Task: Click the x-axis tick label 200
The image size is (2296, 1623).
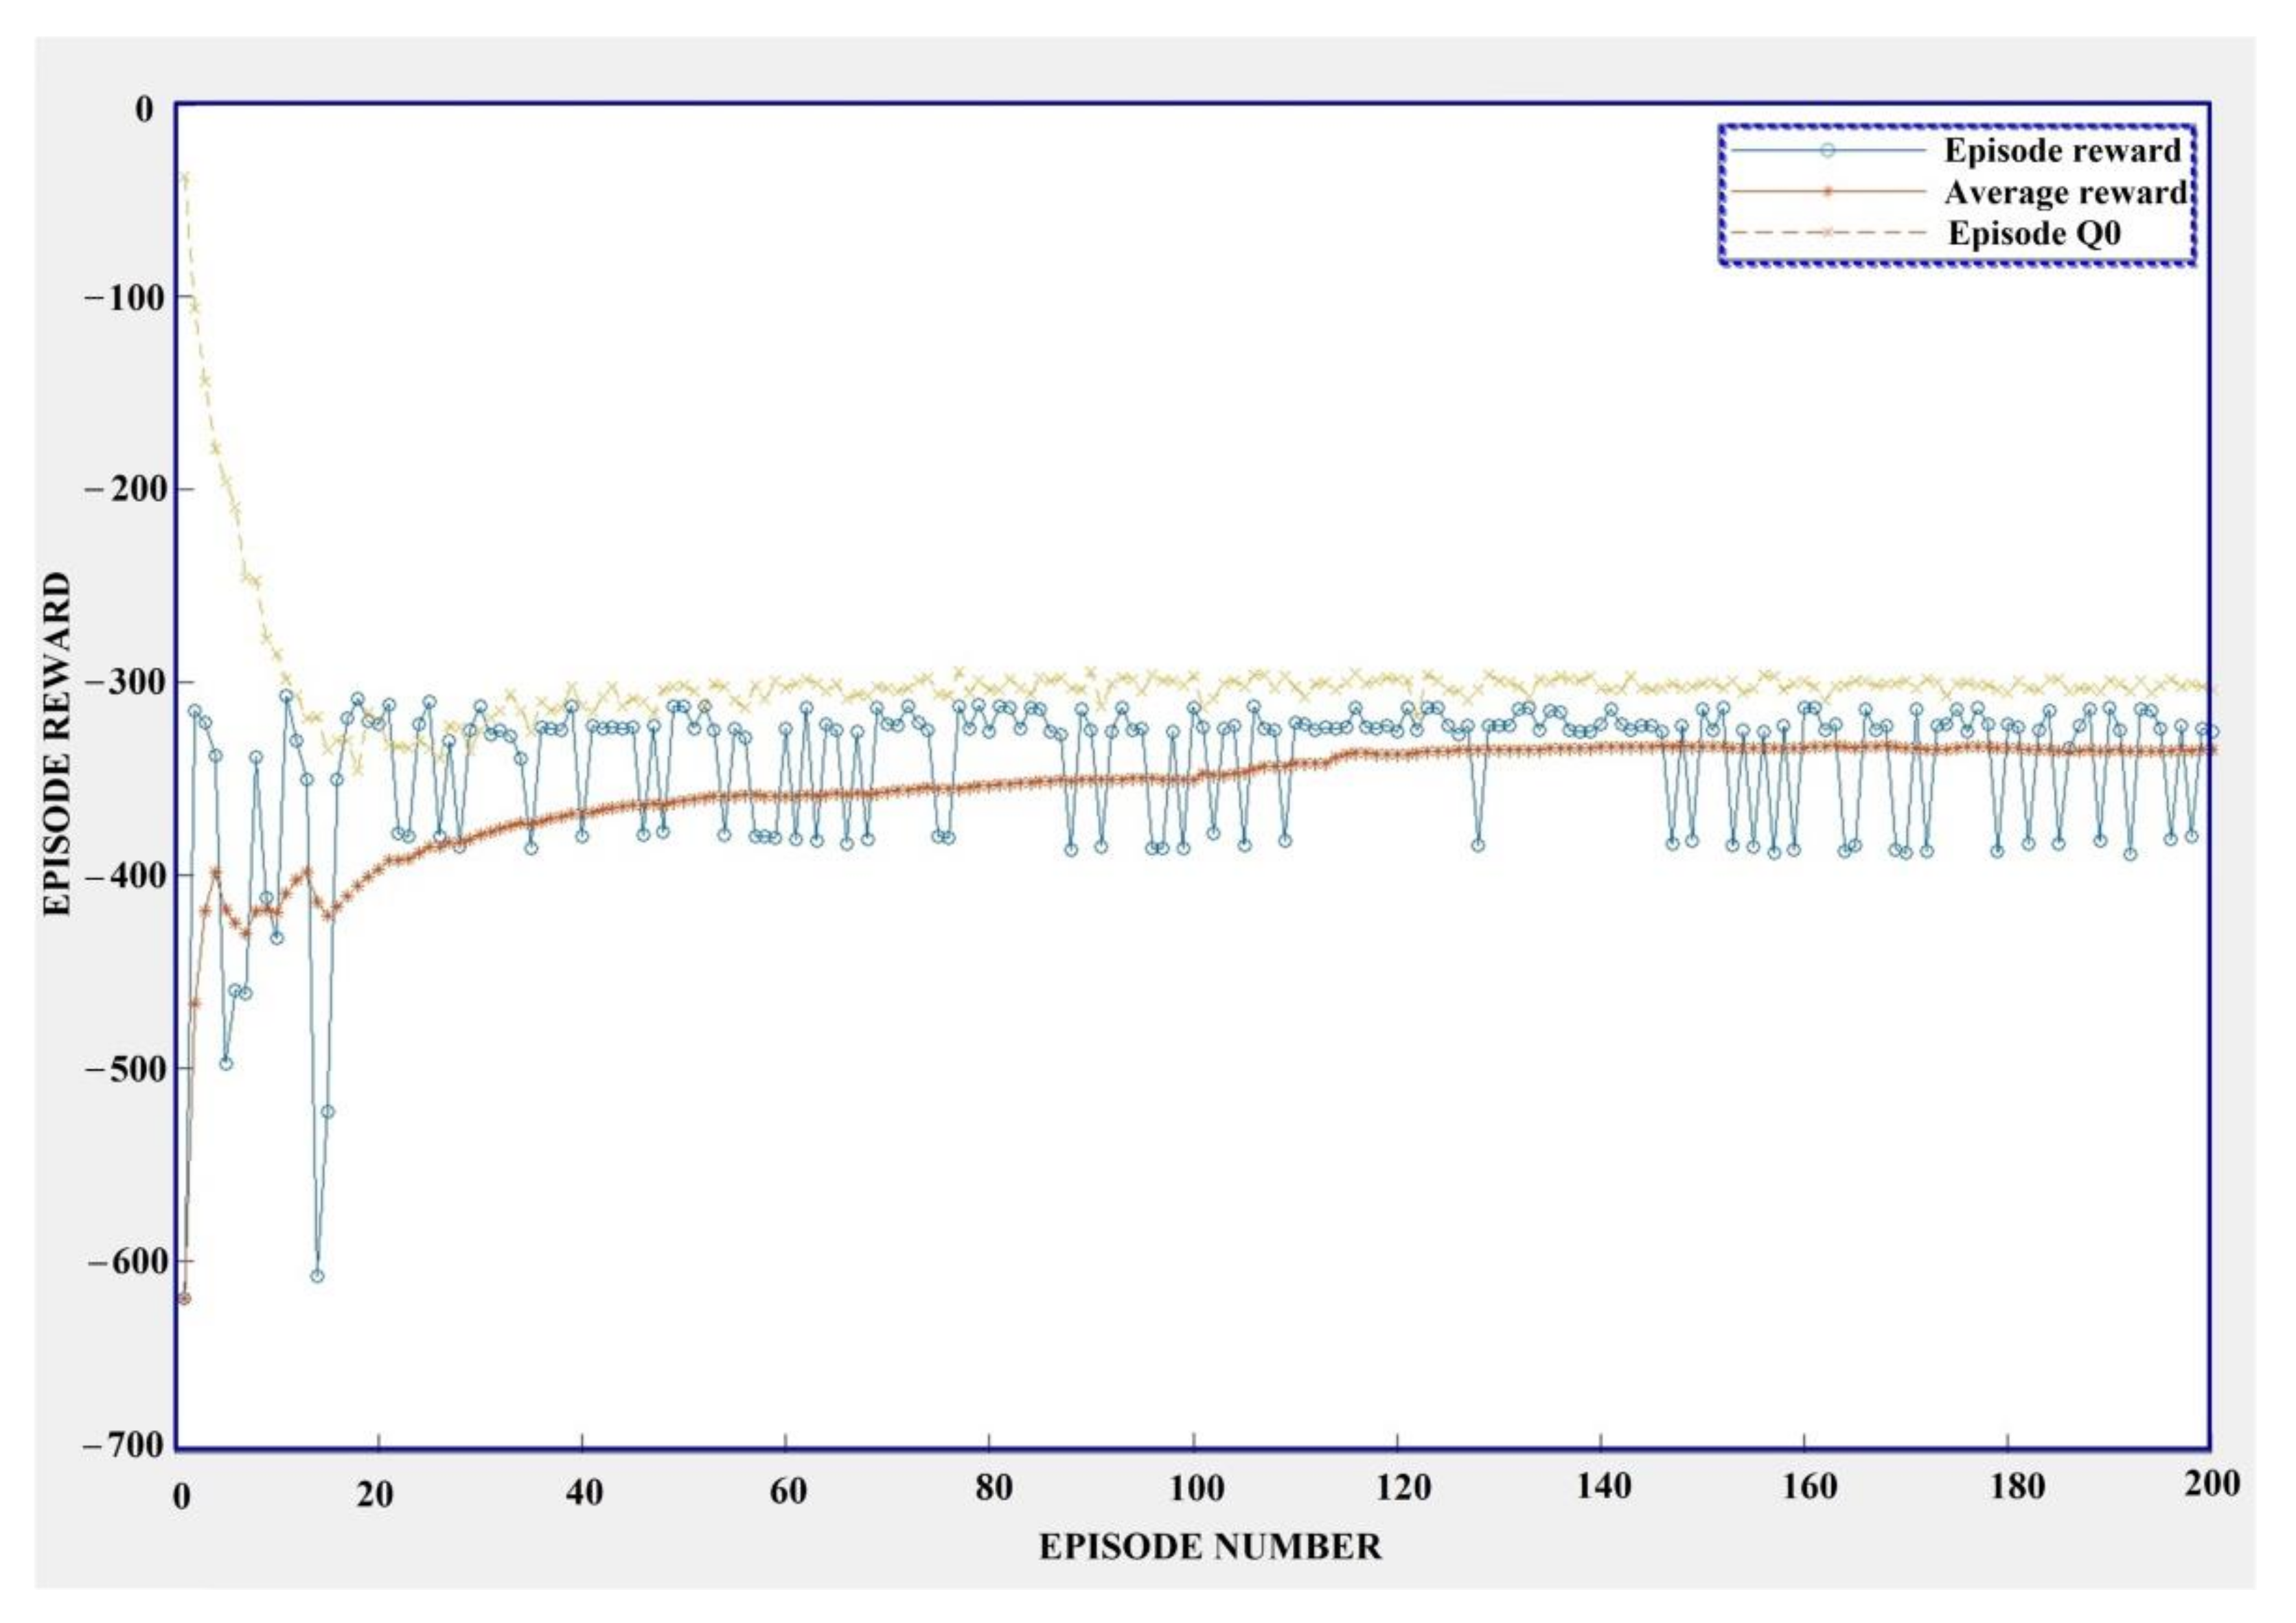Action: coord(2212,1484)
